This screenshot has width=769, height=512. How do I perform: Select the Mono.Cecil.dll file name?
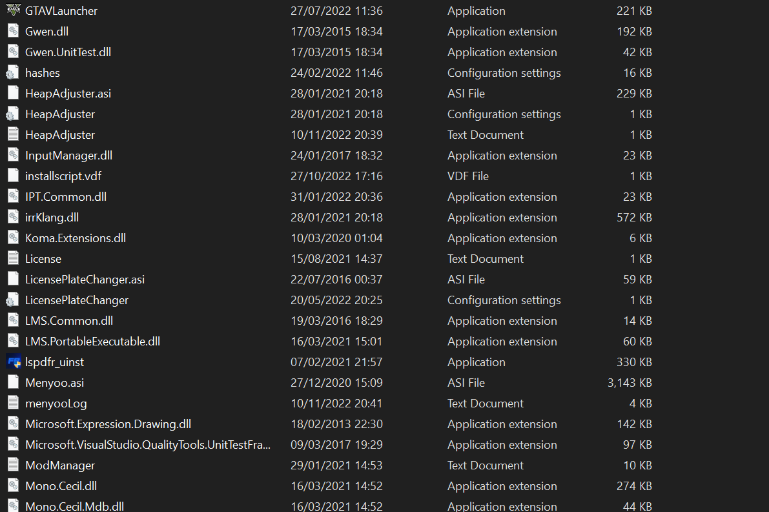61,486
